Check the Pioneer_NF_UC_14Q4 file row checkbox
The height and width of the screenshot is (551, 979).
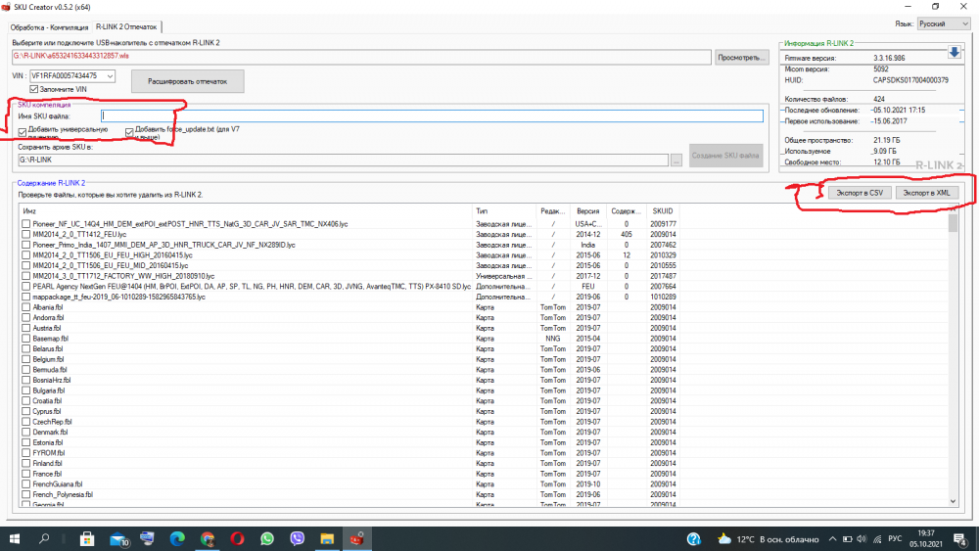25,223
